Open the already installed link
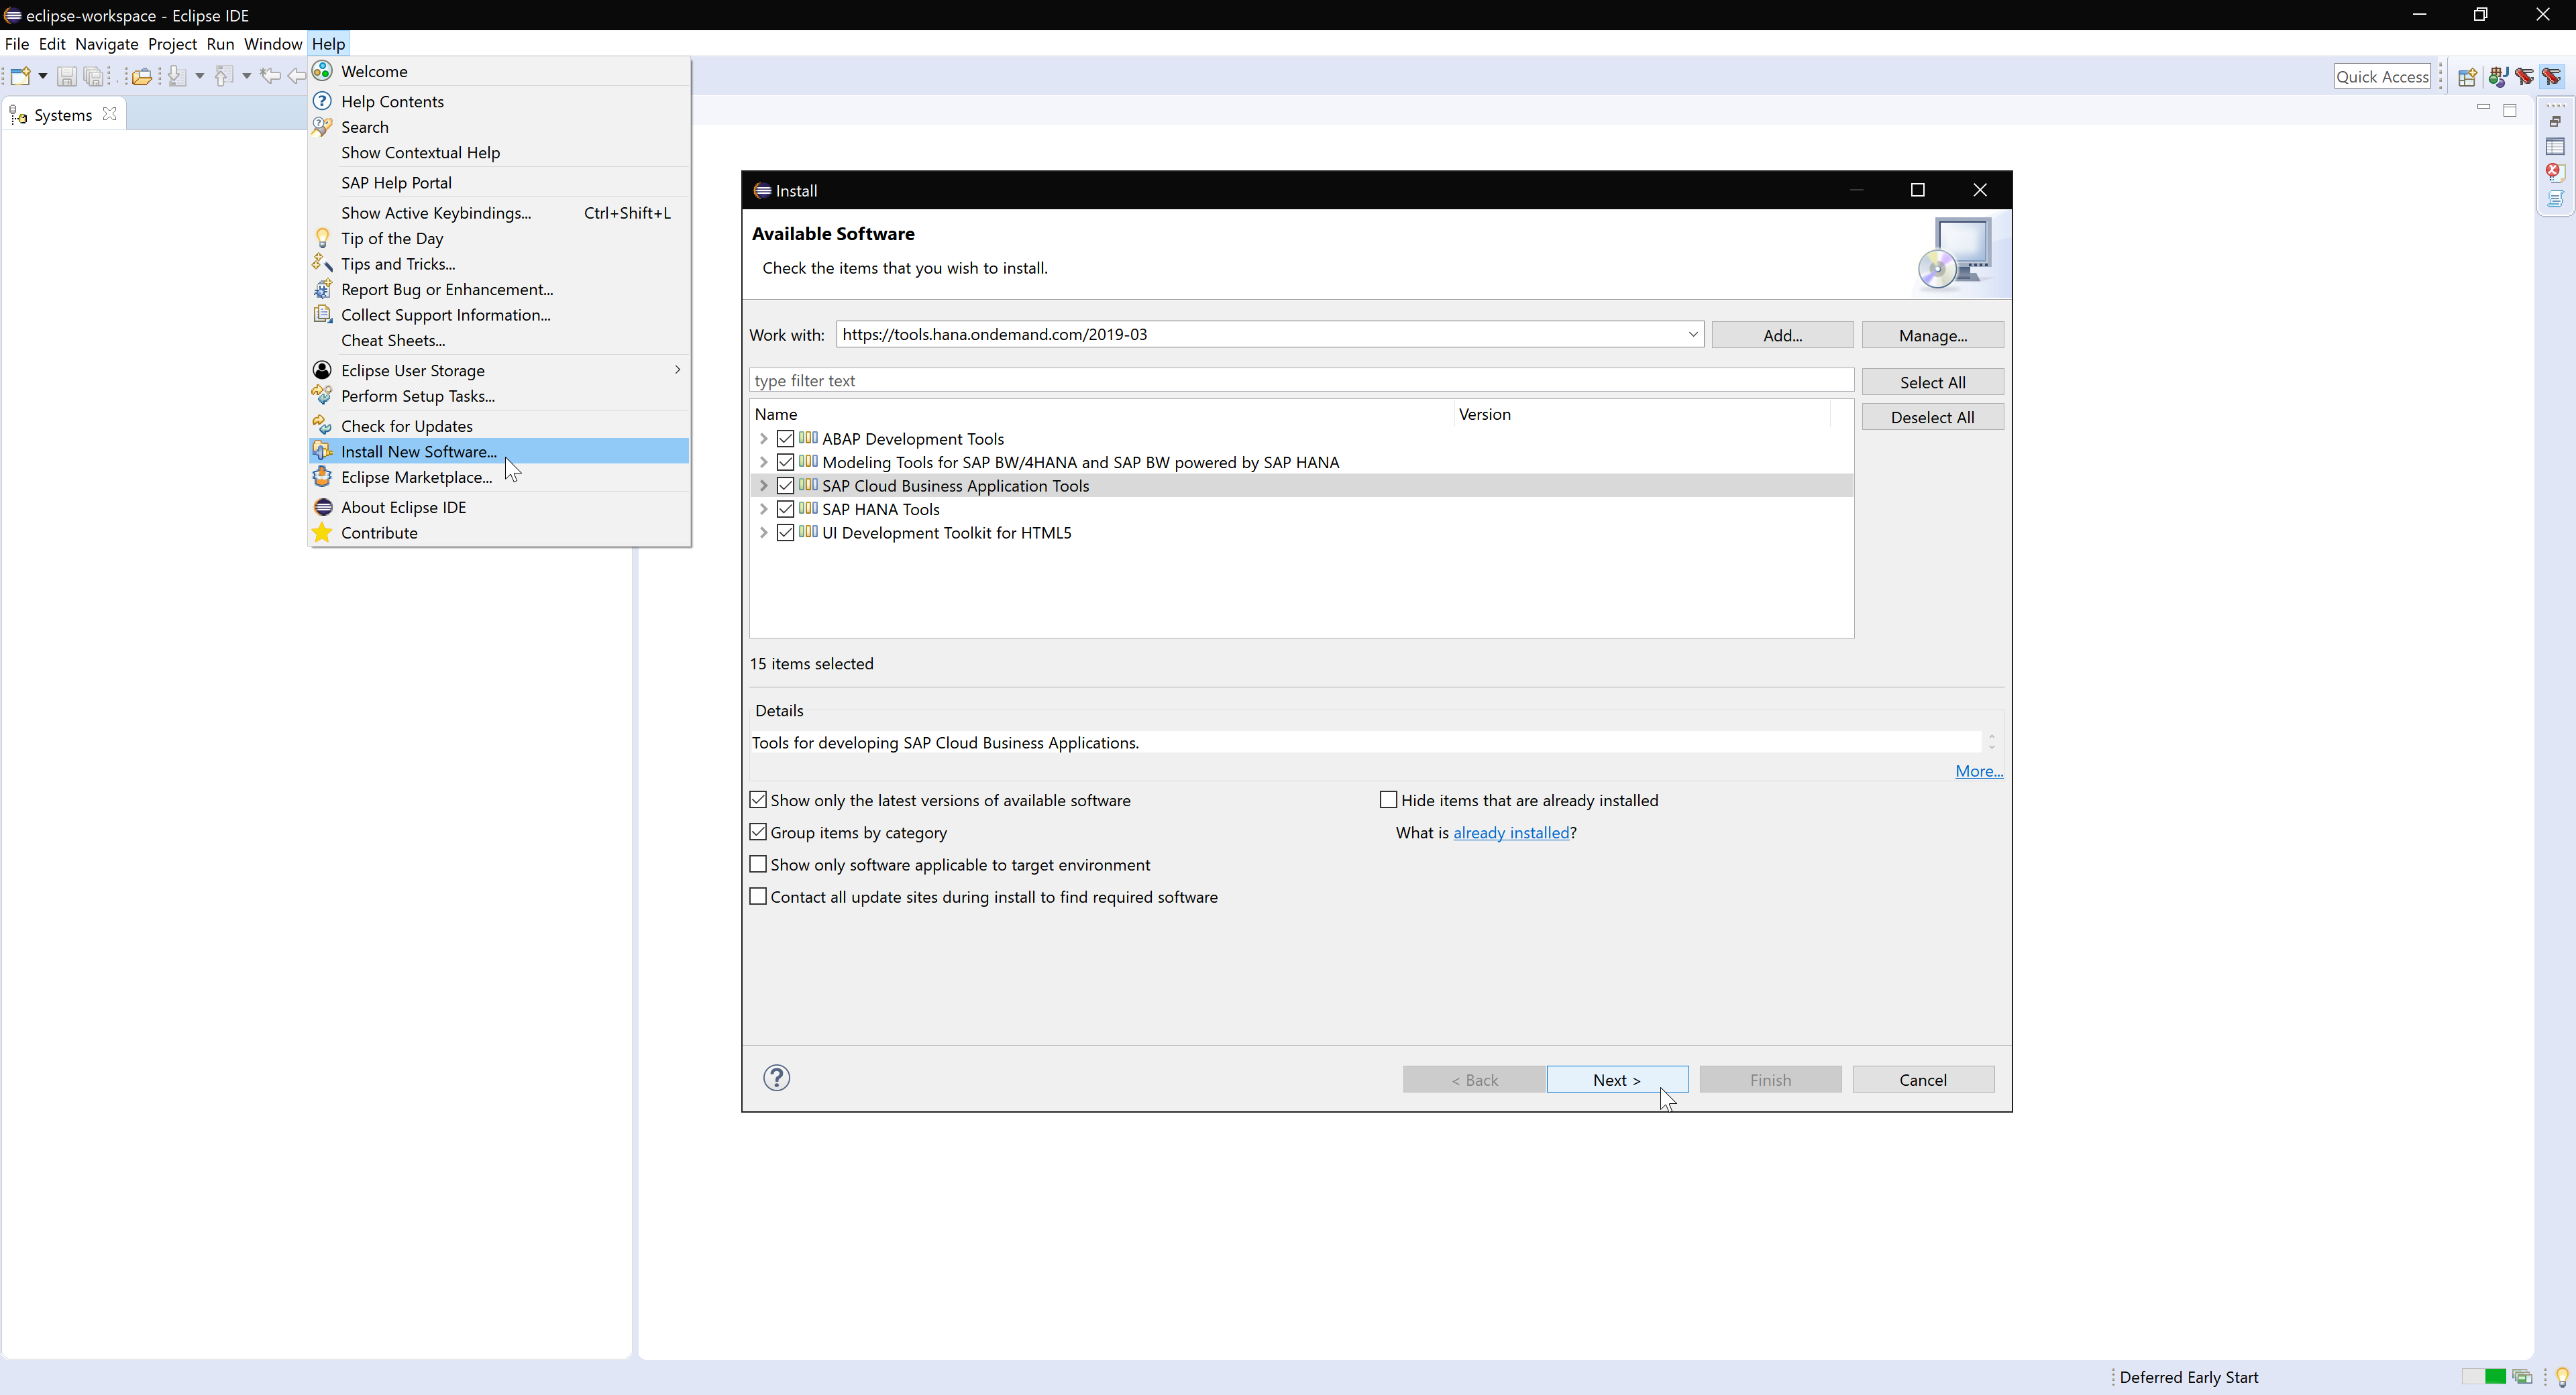This screenshot has height=1395, width=2576. pos(1511,832)
